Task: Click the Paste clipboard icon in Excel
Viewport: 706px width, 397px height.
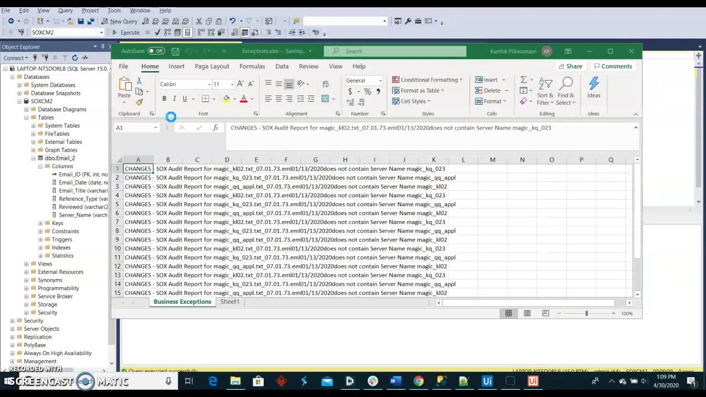Action: click(125, 84)
